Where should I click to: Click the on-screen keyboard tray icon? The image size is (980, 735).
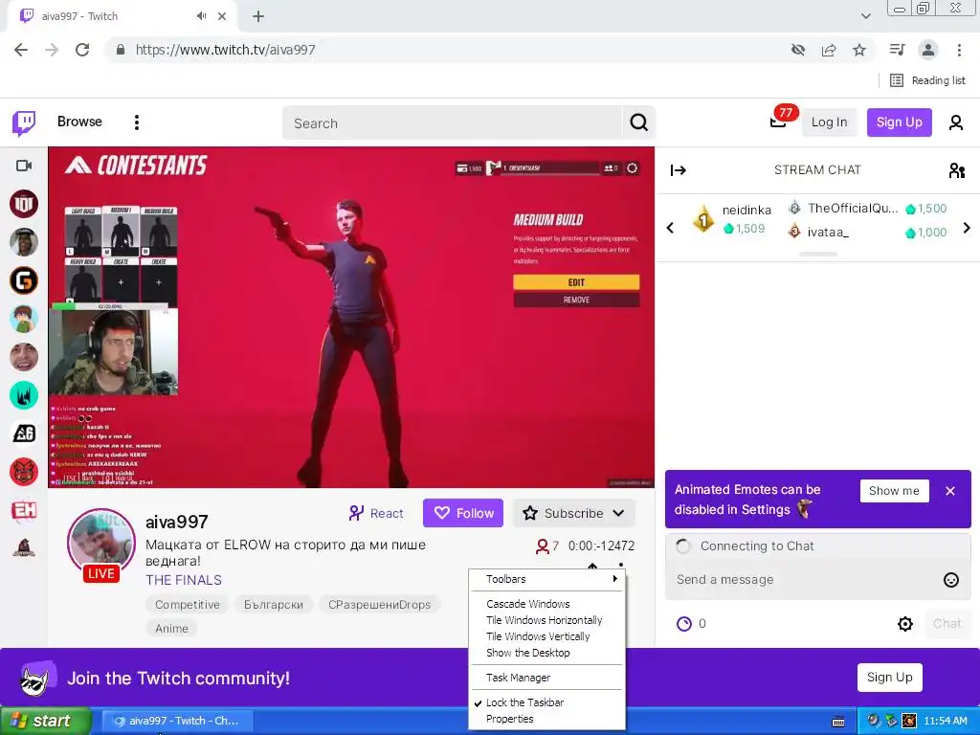838,722
